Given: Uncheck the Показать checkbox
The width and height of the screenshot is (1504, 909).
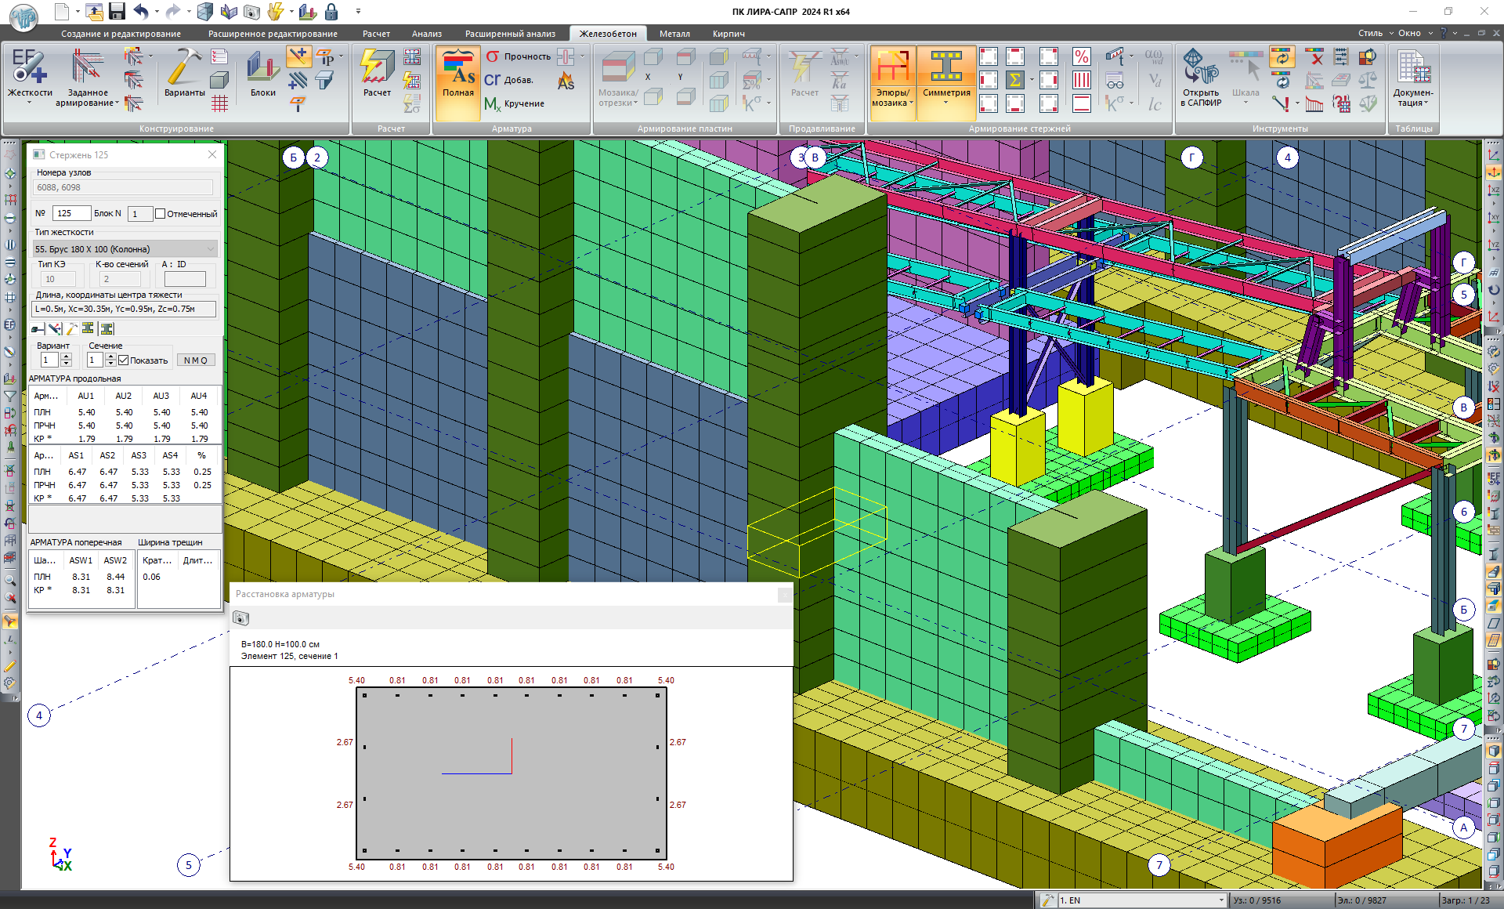Looking at the screenshot, I should pyautogui.click(x=124, y=360).
